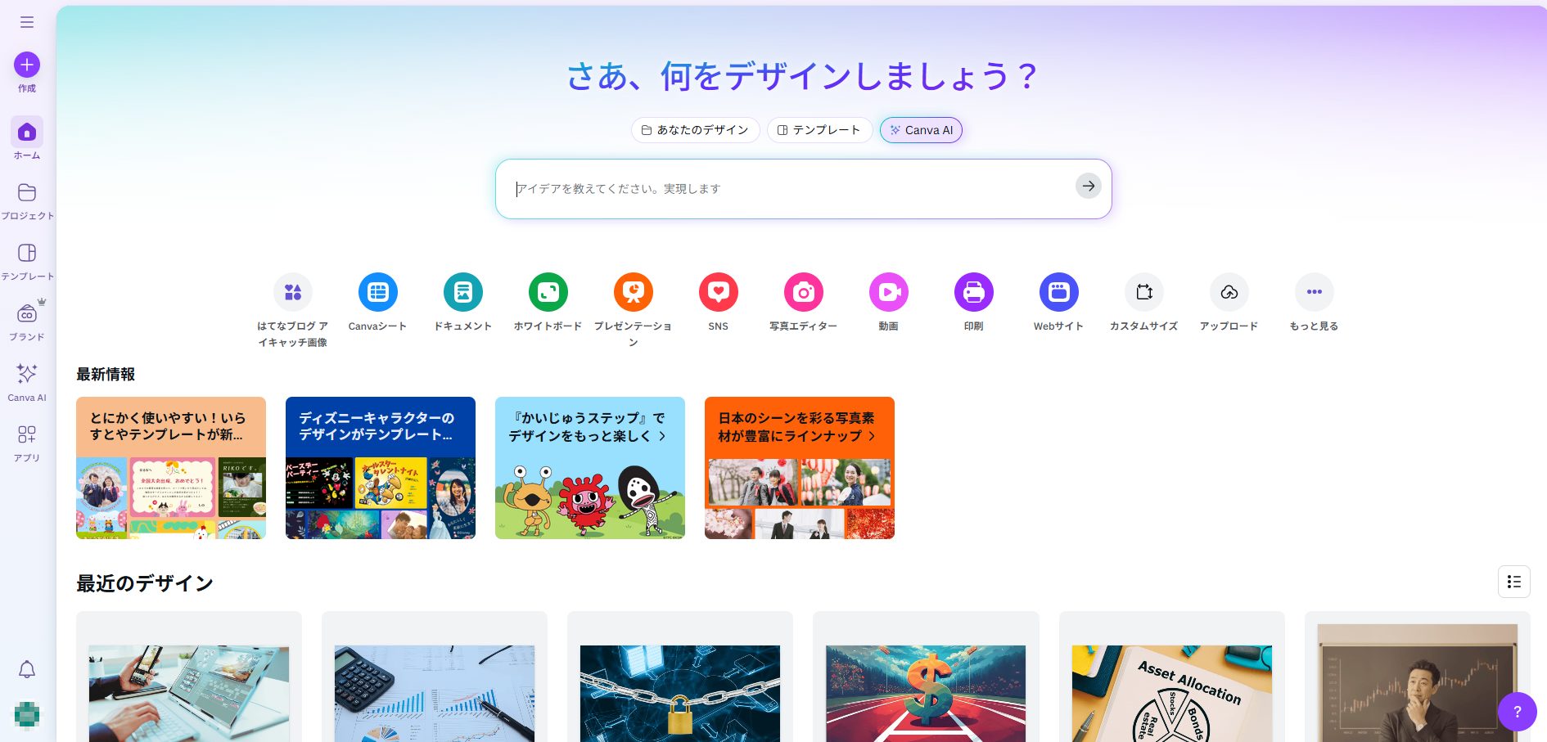Toggle list view for recent designs
The image size is (1547, 742).
click(x=1513, y=582)
